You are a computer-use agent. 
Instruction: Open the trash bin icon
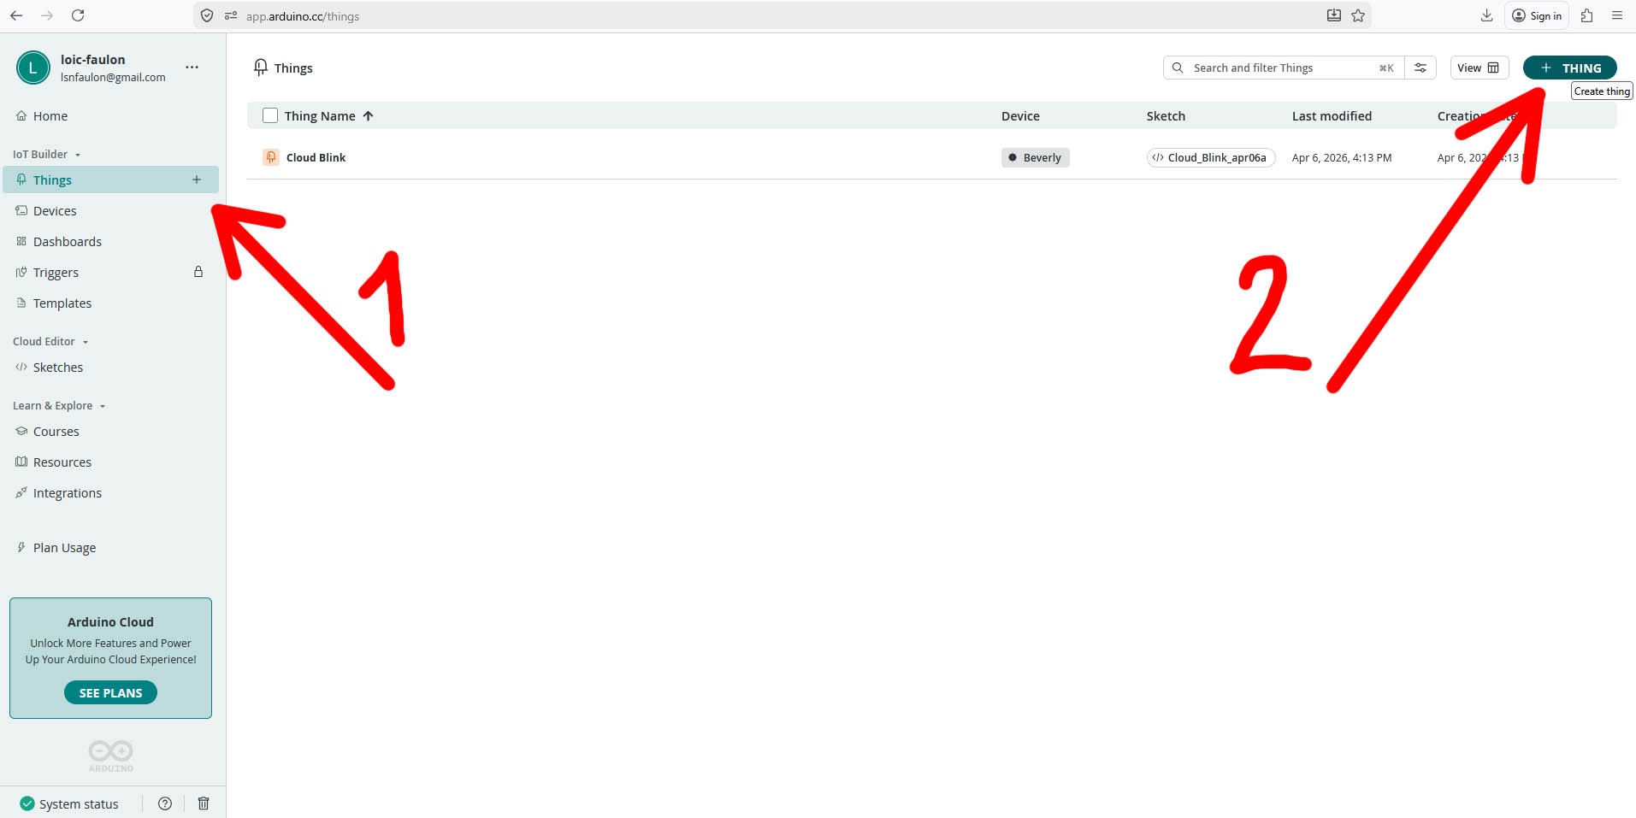204,803
